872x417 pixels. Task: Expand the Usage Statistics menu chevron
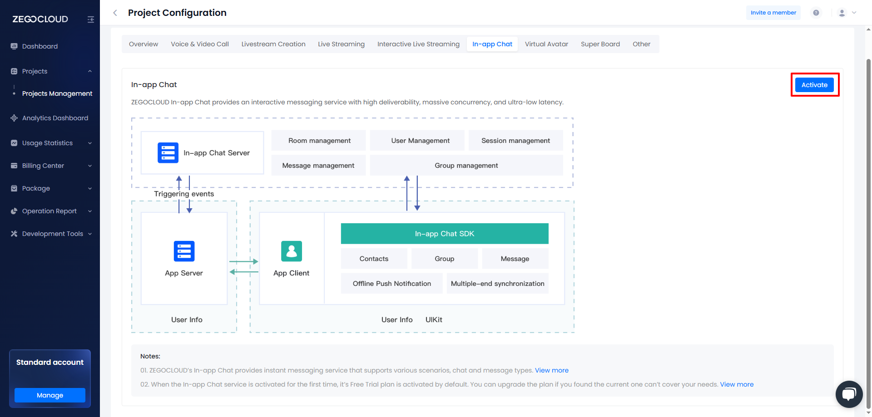click(x=90, y=143)
